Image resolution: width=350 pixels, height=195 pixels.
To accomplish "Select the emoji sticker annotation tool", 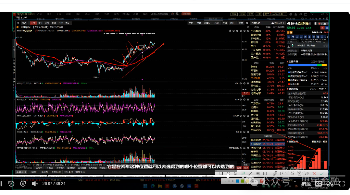I will click(x=236, y=173).
